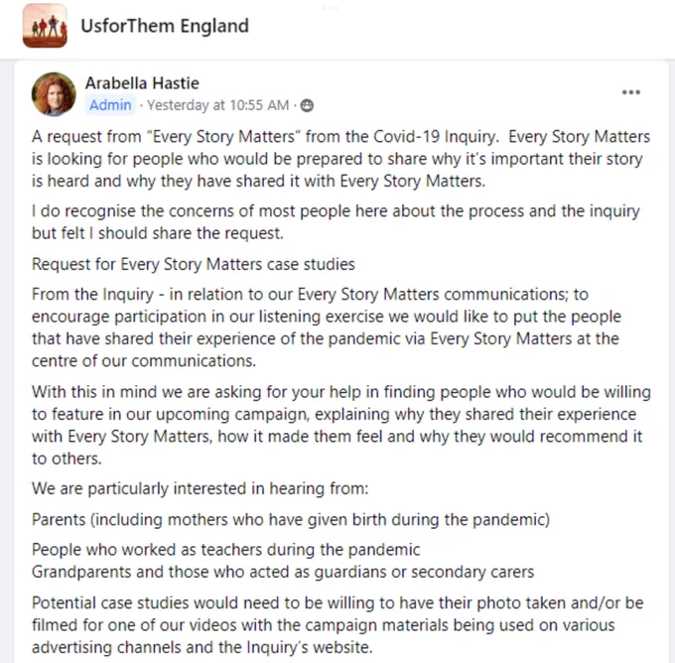Click "People who worked as teachers" line

point(226,550)
